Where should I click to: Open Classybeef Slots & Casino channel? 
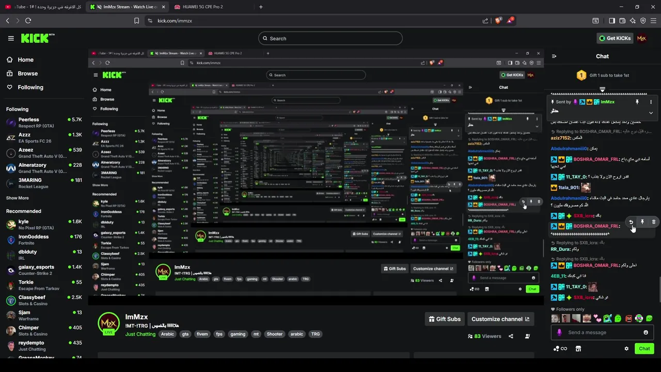click(44, 300)
